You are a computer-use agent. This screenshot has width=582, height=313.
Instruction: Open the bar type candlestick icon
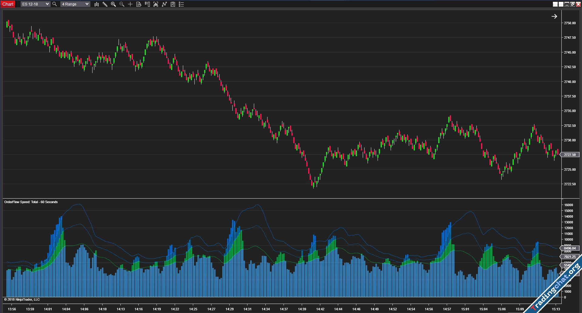96,4
